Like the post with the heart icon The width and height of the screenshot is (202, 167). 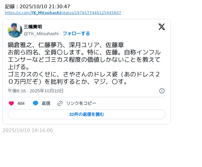(11, 103)
